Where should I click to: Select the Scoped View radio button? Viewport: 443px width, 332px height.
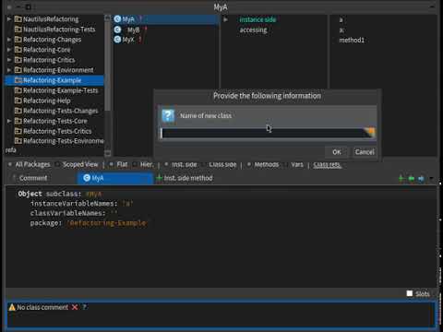click(57, 164)
